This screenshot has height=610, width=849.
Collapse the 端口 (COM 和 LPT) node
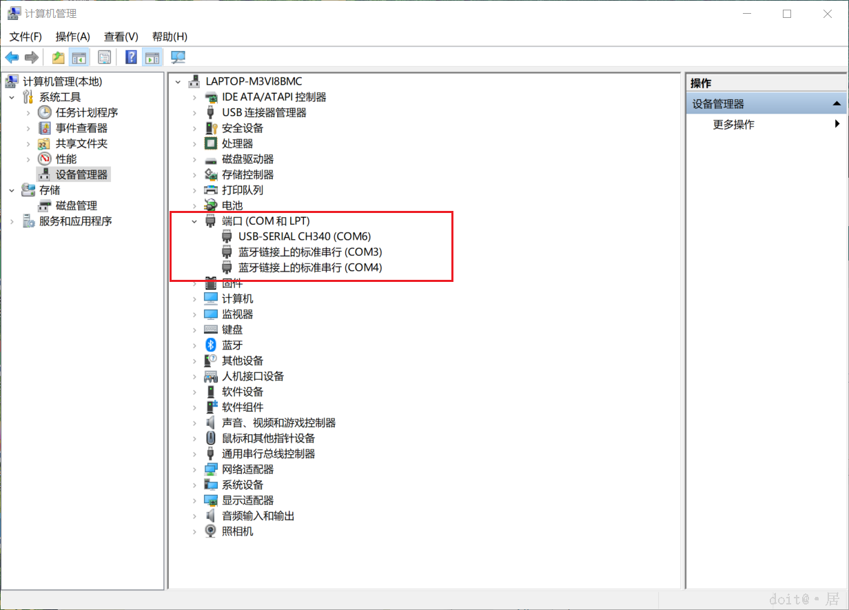click(x=195, y=221)
